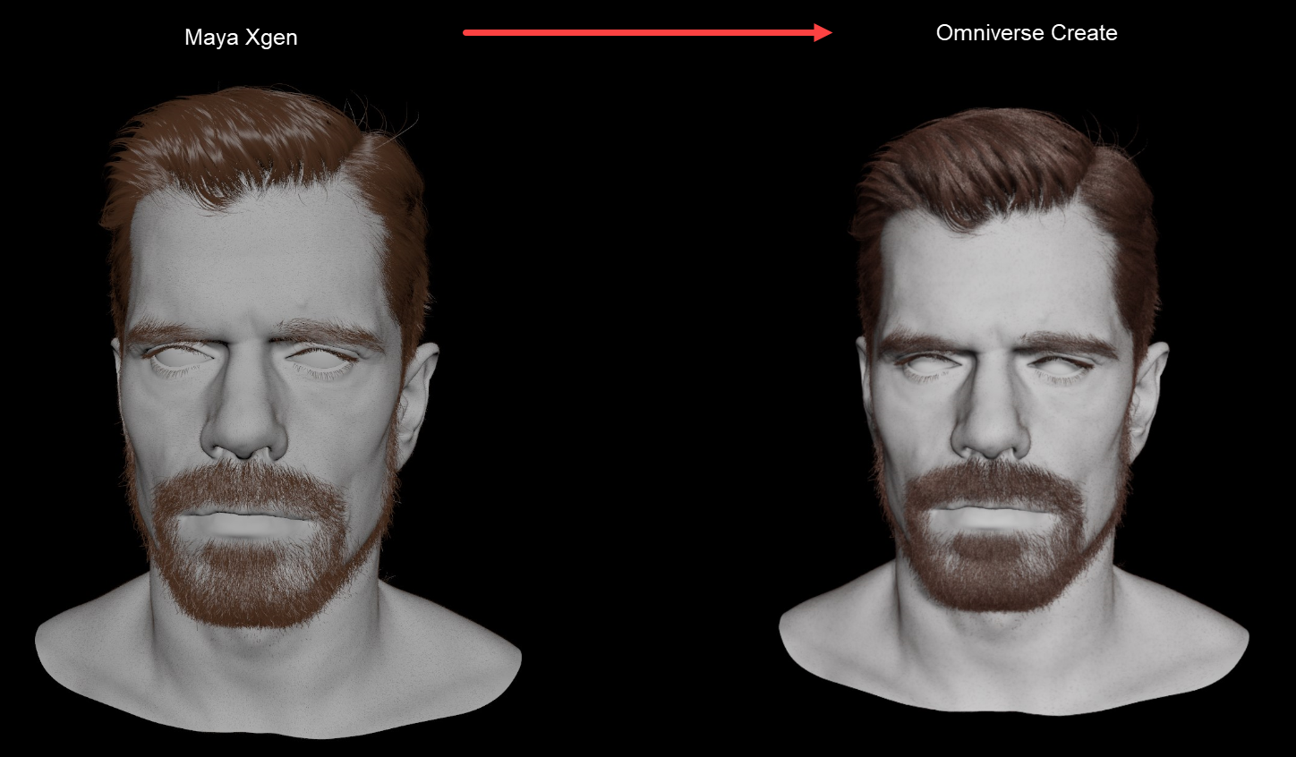Click the "Maya Xgen" label

[x=241, y=38]
